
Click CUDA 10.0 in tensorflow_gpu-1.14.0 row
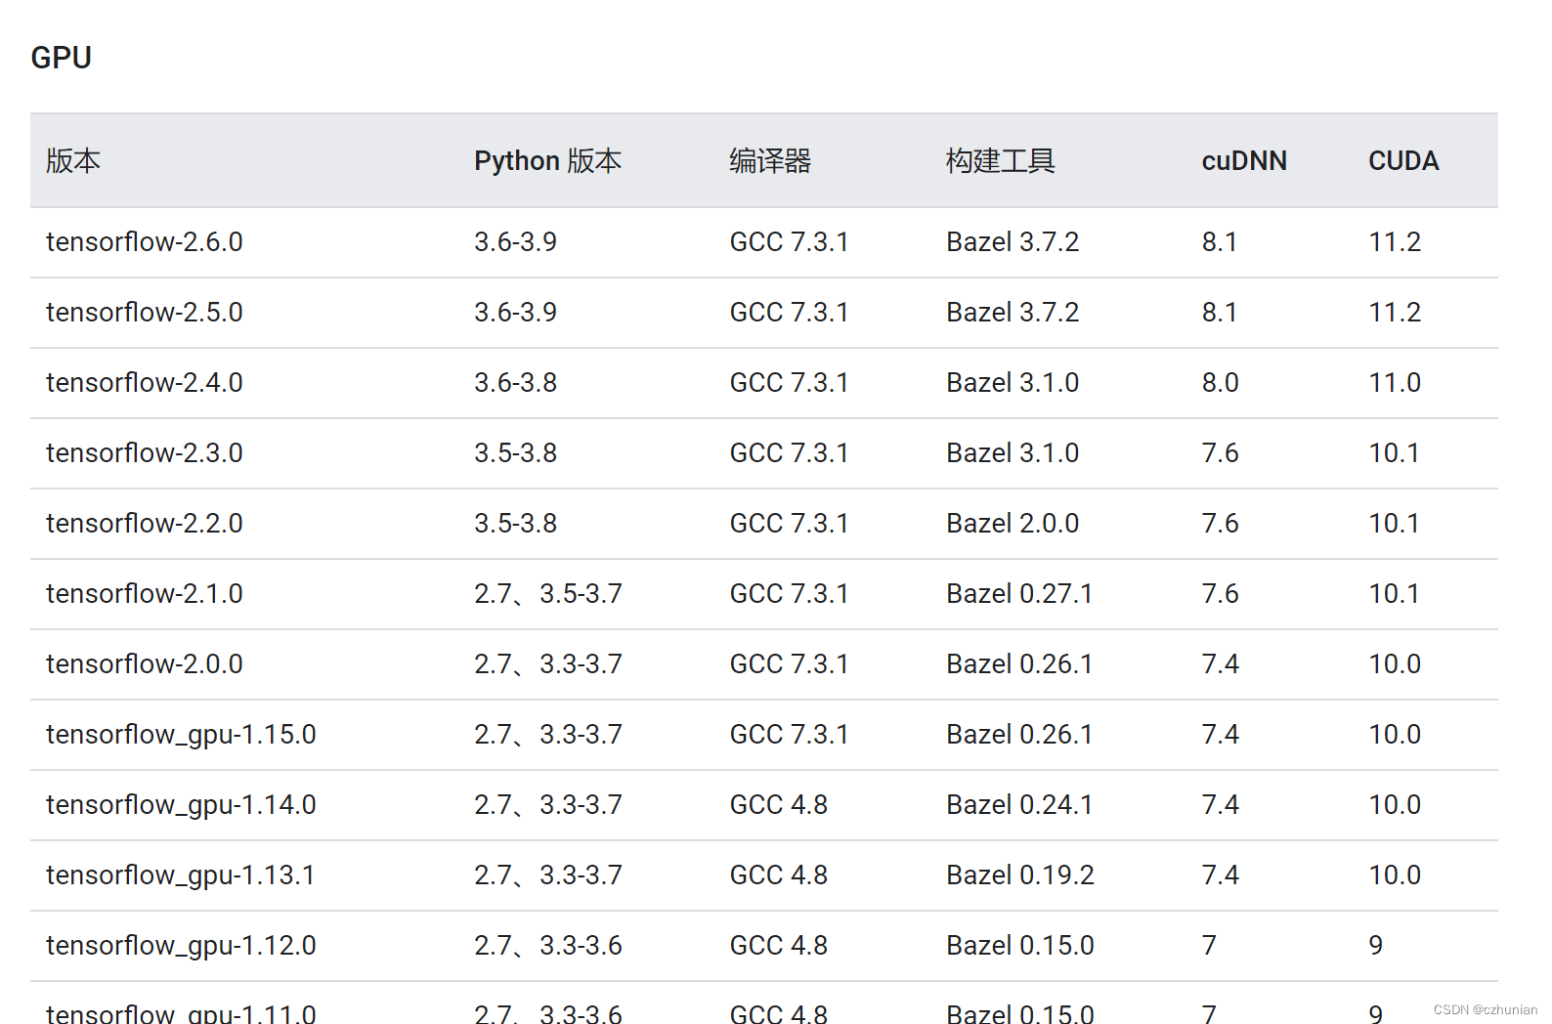[x=1395, y=804]
